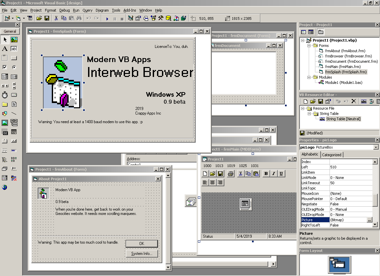This screenshot has height=276, width=380.
Task: Click the frmAbout window vertical scrollbar up arrow
Action: pos(168,175)
